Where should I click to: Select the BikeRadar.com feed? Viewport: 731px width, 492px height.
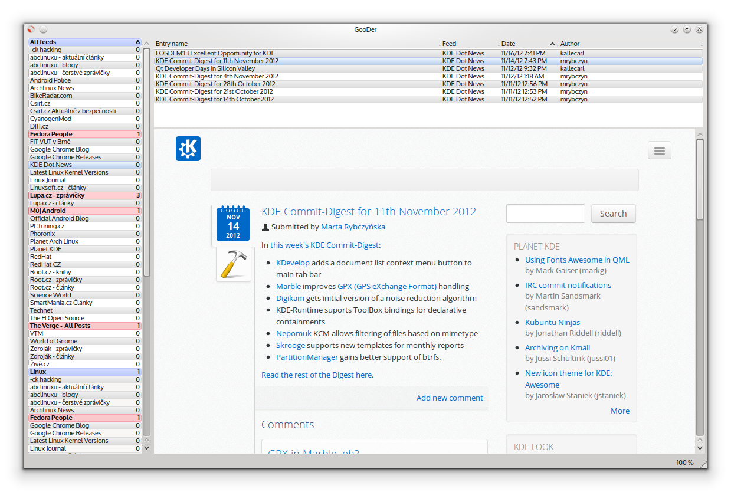pos(85,96)
